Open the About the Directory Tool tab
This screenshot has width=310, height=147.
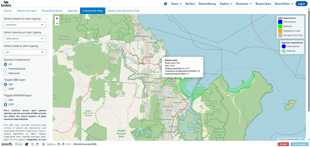tap(124, 11)
